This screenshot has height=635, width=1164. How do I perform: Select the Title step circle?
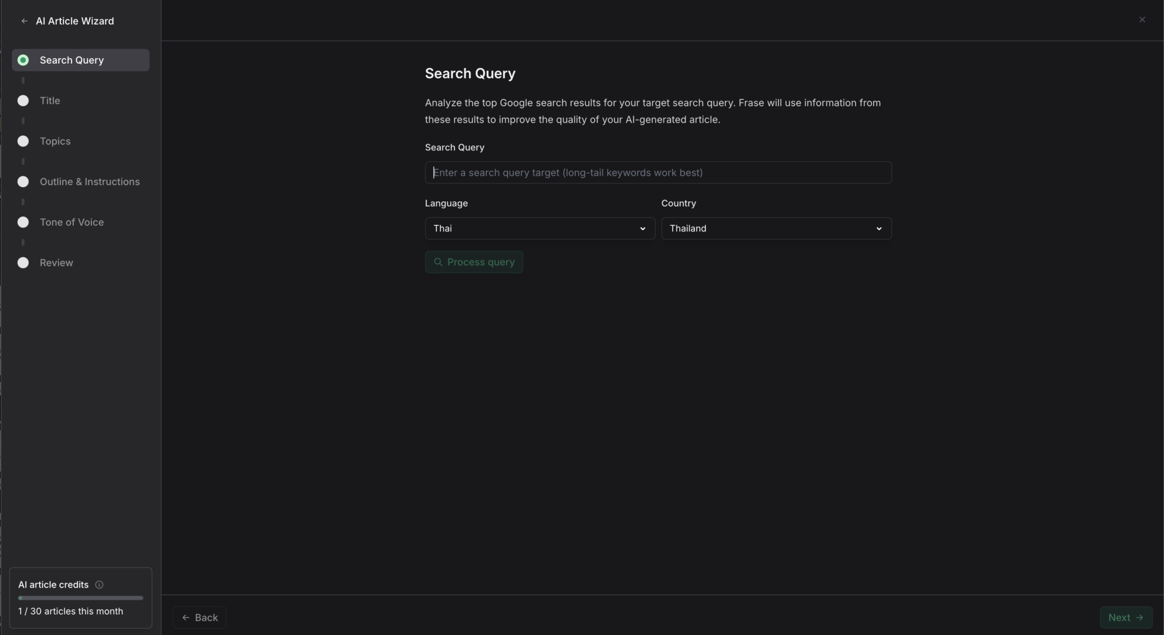23,101
